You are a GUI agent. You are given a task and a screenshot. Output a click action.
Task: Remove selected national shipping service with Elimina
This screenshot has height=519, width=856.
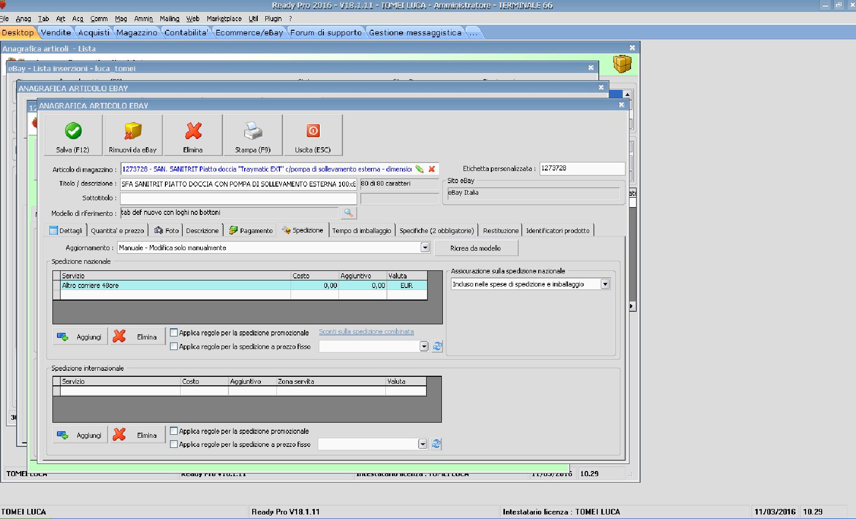pos(138,337)
